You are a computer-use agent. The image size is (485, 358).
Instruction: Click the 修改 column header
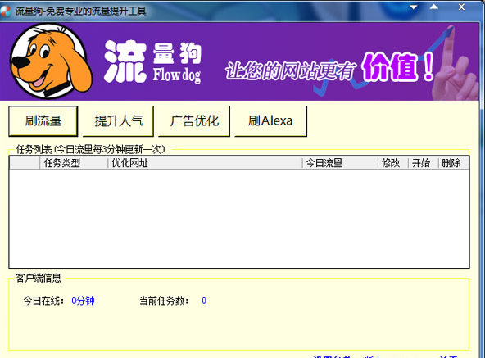coord(393,163)
